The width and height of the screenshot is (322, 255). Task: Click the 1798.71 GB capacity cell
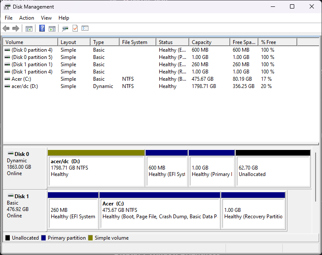[x=204, y=86]
